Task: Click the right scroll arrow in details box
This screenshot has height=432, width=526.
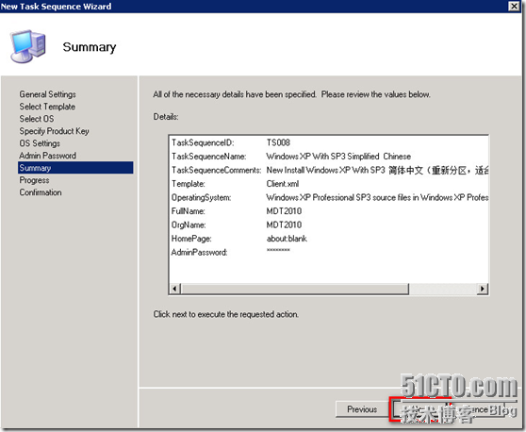Action: point(483,289)
